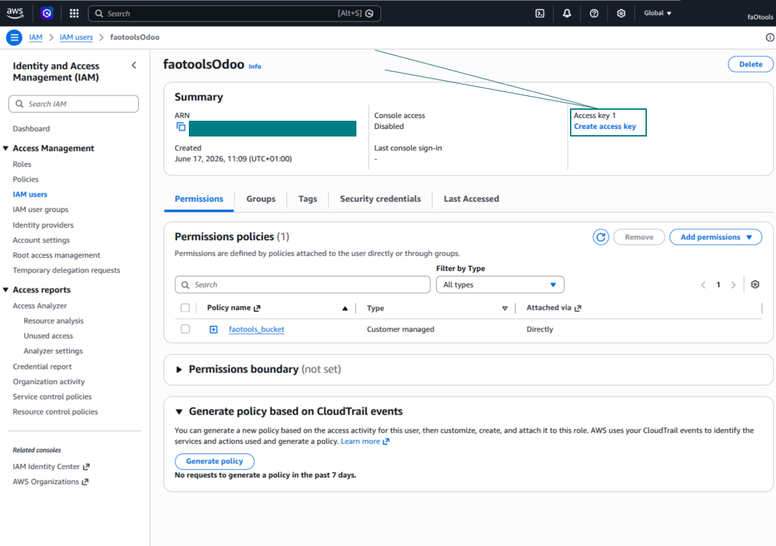Sort policies by Policy name ascending arrow

345,309
